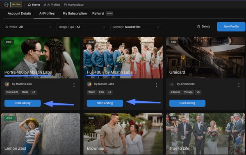Go to Home in top navigation
The height and width of the screenshot is (155, 246).
[34, 4]
